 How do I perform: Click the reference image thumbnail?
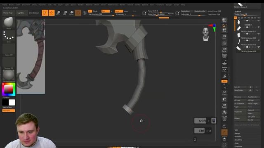point(31,57)
